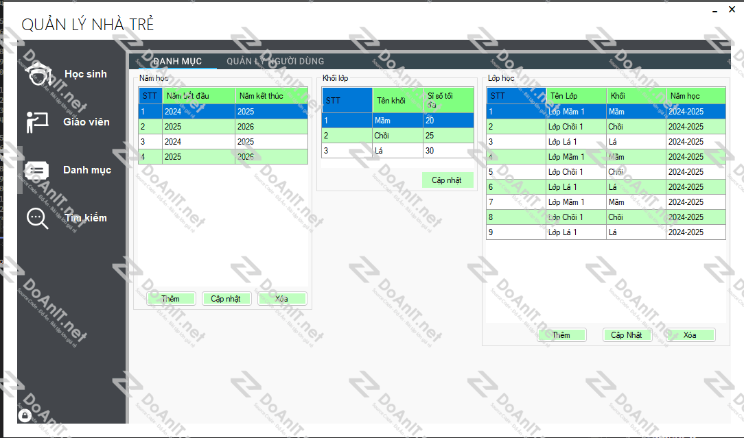
Task: Select Năm học row 2 (2025–2026)
Action: point(223,127)
